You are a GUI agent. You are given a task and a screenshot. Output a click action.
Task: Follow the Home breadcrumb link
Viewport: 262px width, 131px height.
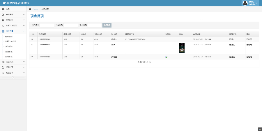(35, 9)
